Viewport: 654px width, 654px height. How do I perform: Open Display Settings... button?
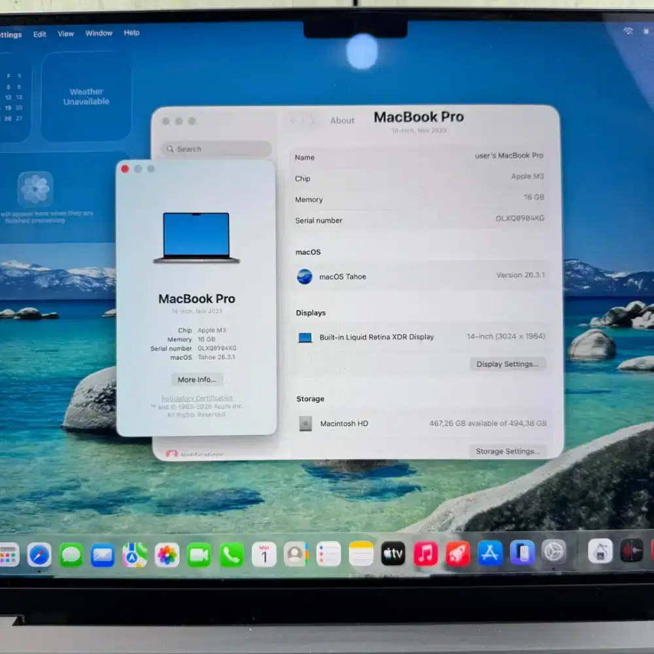(x=508, y=364)
